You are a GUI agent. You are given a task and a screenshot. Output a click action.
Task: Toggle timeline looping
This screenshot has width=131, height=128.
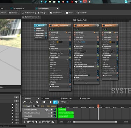[x=53, y=122]
